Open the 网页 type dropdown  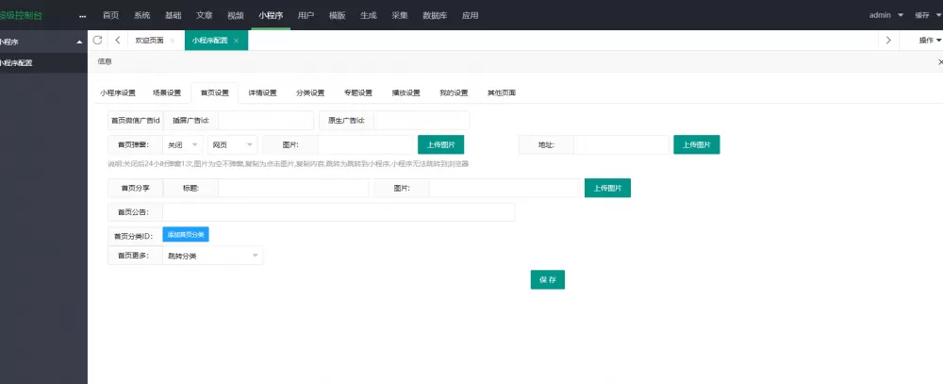232,145
